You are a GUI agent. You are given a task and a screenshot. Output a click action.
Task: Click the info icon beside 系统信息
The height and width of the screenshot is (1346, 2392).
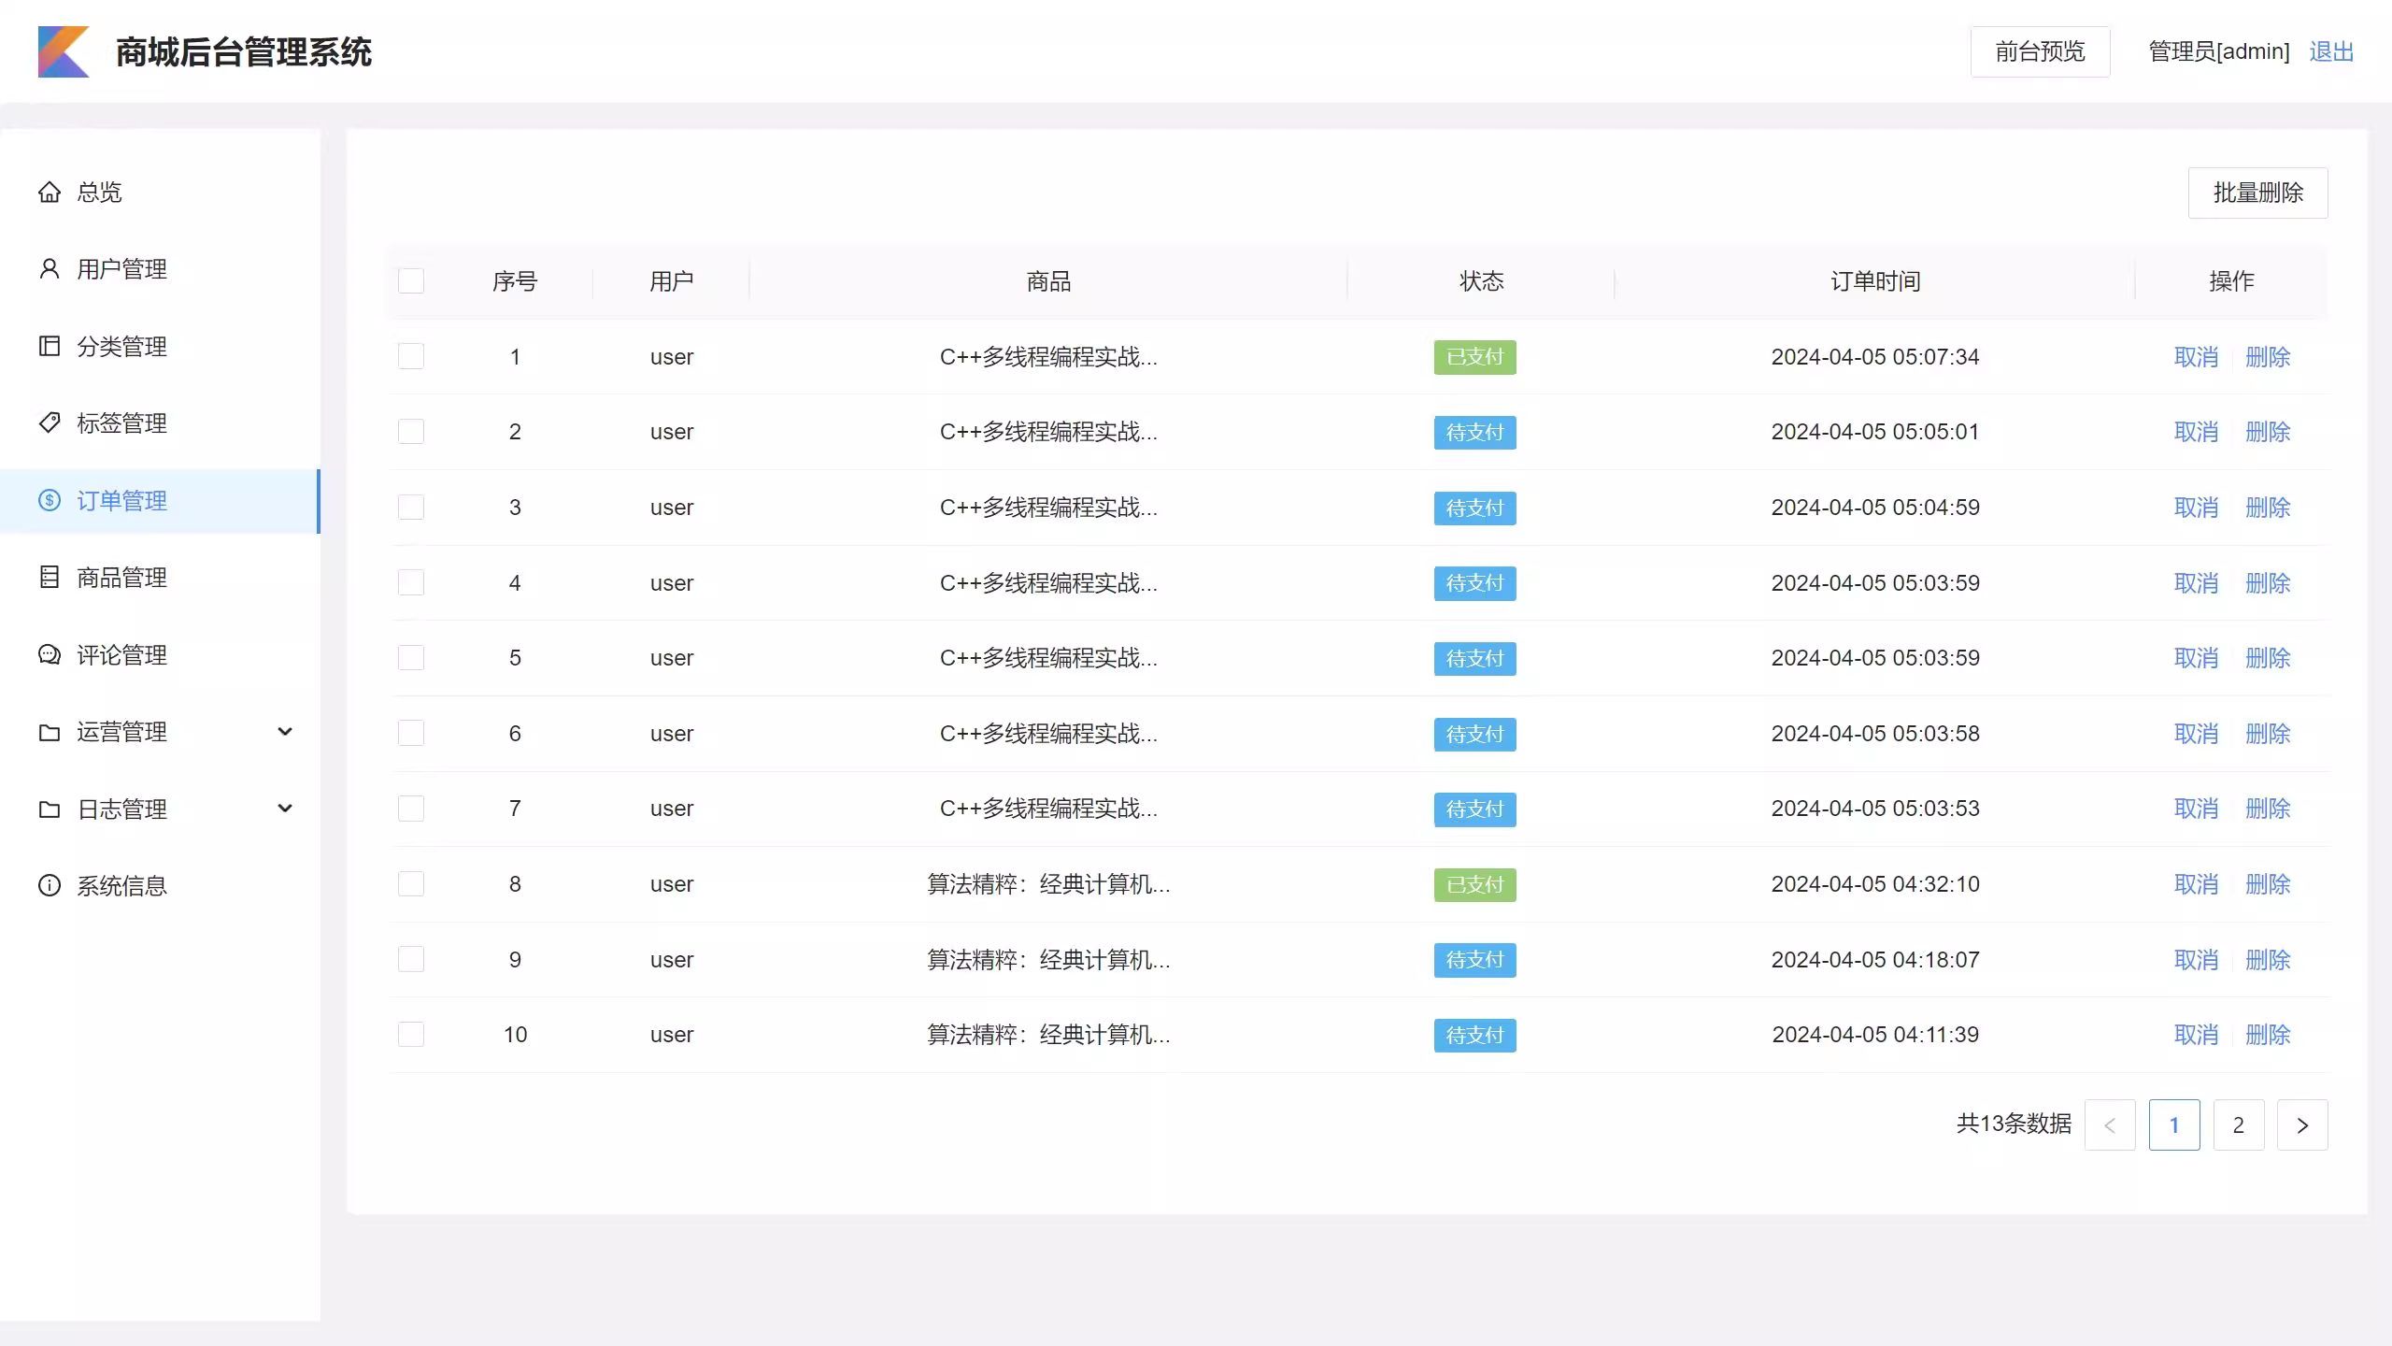tap(50, 885)
